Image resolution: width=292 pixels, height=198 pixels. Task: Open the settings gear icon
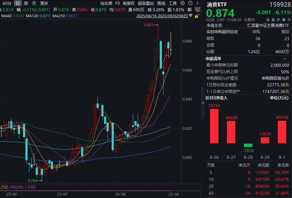tap(182, 3)
